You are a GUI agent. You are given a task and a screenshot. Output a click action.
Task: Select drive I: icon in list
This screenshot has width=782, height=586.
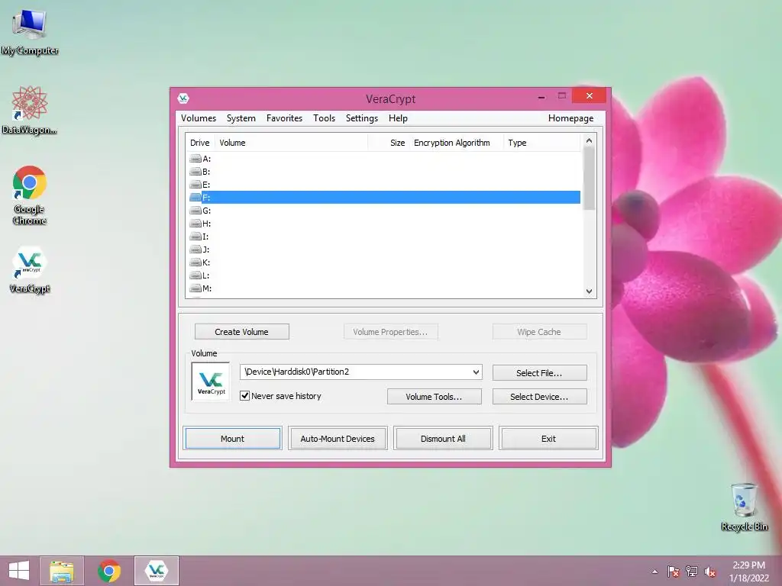point(195,237)
